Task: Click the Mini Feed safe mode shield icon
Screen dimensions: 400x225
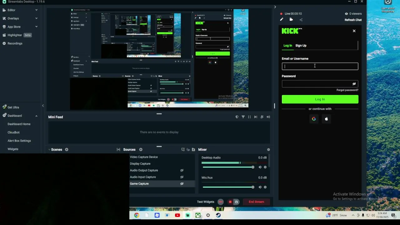Action: pos(237,117)
